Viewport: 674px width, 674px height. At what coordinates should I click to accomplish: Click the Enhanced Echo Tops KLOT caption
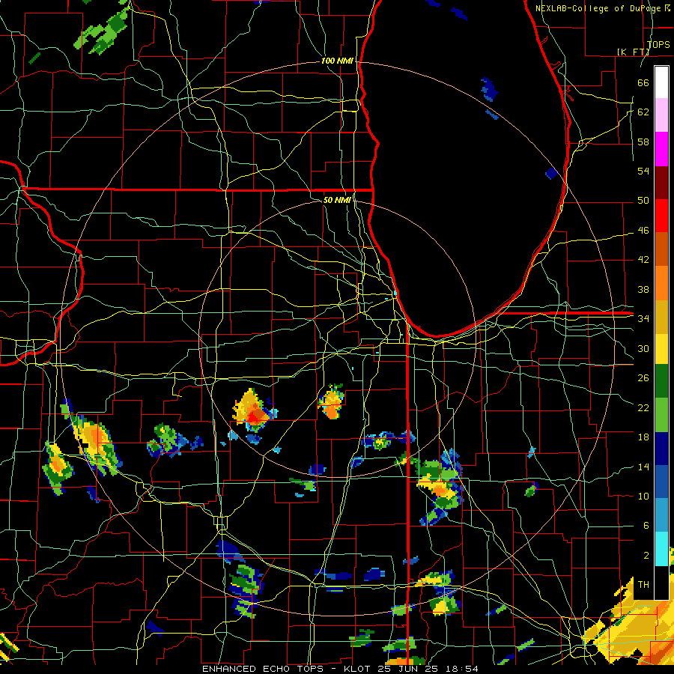coord(340,669)
